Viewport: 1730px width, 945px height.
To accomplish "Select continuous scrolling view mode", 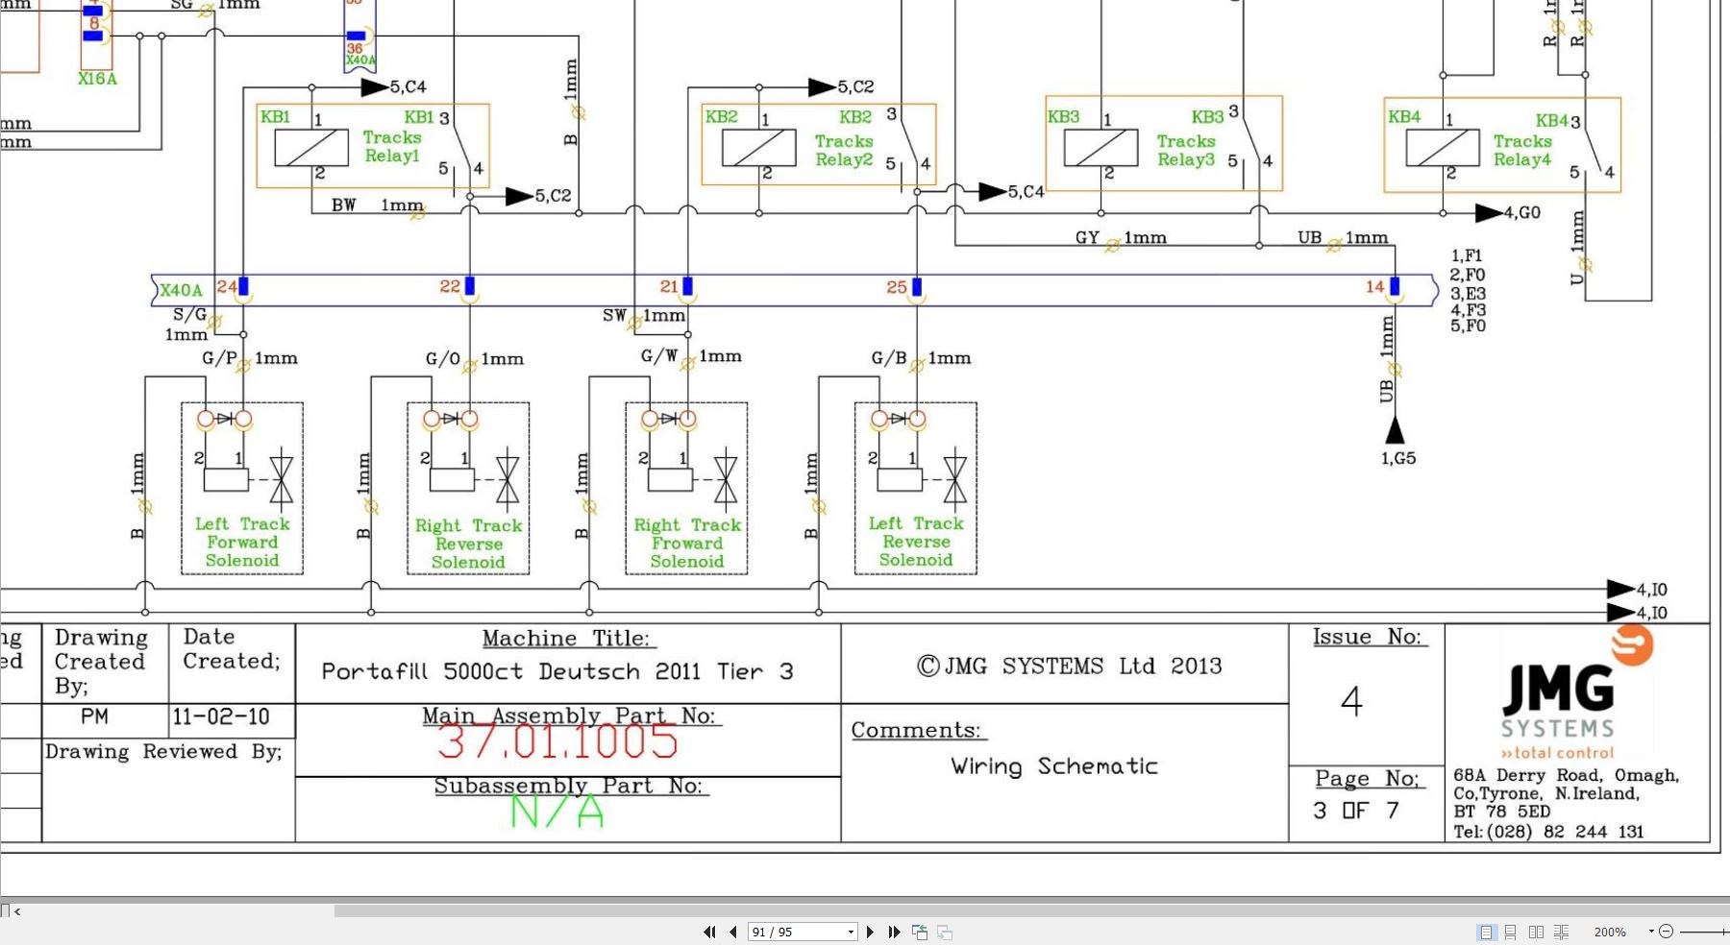I will coord(1511,932).
